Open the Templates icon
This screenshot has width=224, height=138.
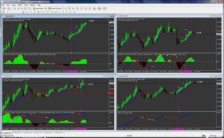pos(104,9)
